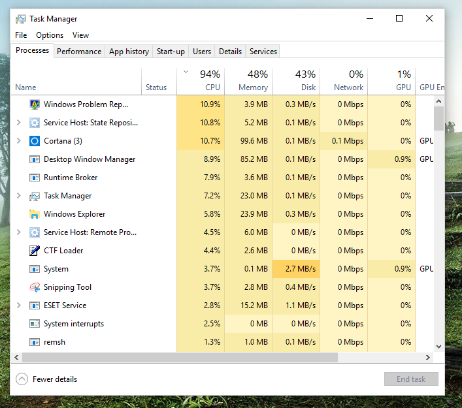Screen dimensions: 462x408
Task: Click the Snipping Tool scissors icon
Action: [35, 287]
